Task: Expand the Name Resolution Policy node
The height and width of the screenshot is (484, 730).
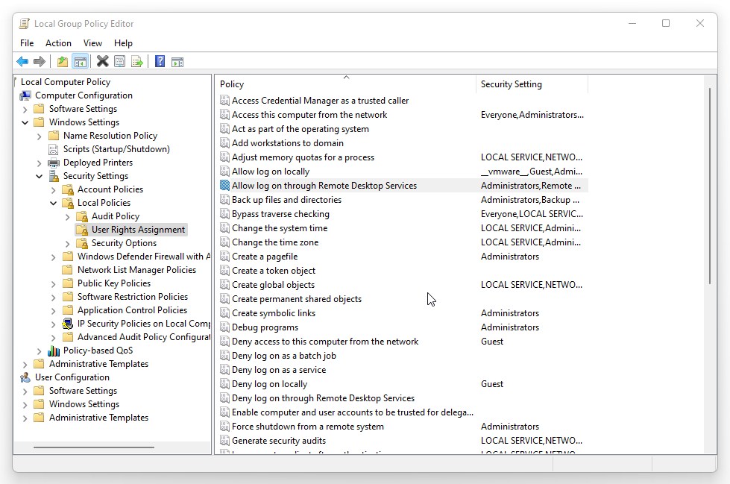Action: [x=39, y=136]
